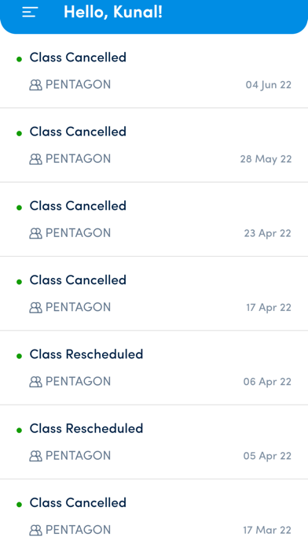Open Class Rescheduled notification dated 06 Apr 22
This screenshot has width=308, height=548.
154,368
